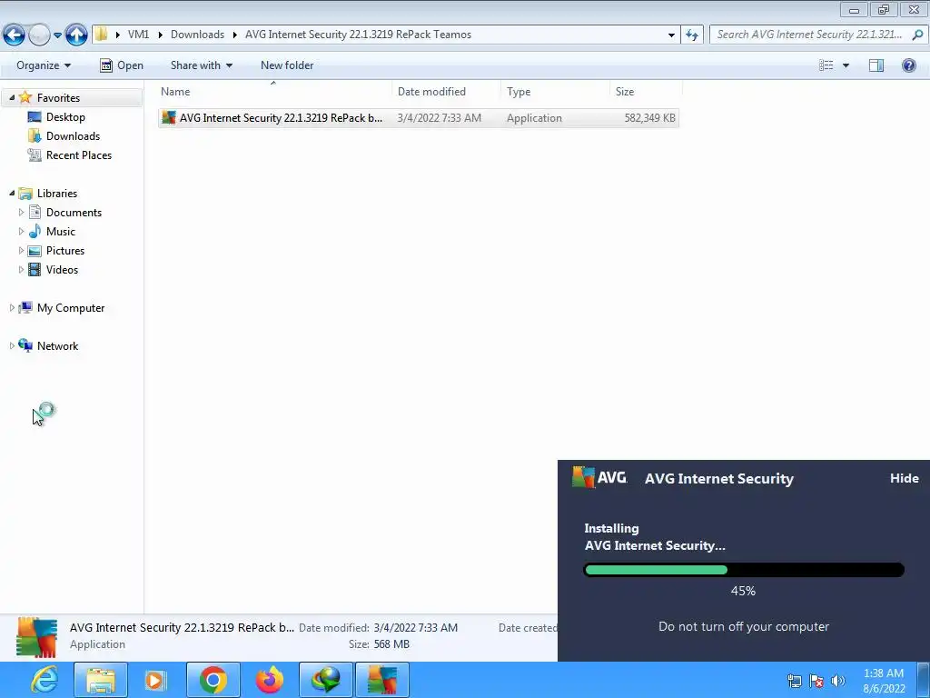Collapse the Libraries group
The height and width of the screenshot is (698, 930).
[12, 193]
